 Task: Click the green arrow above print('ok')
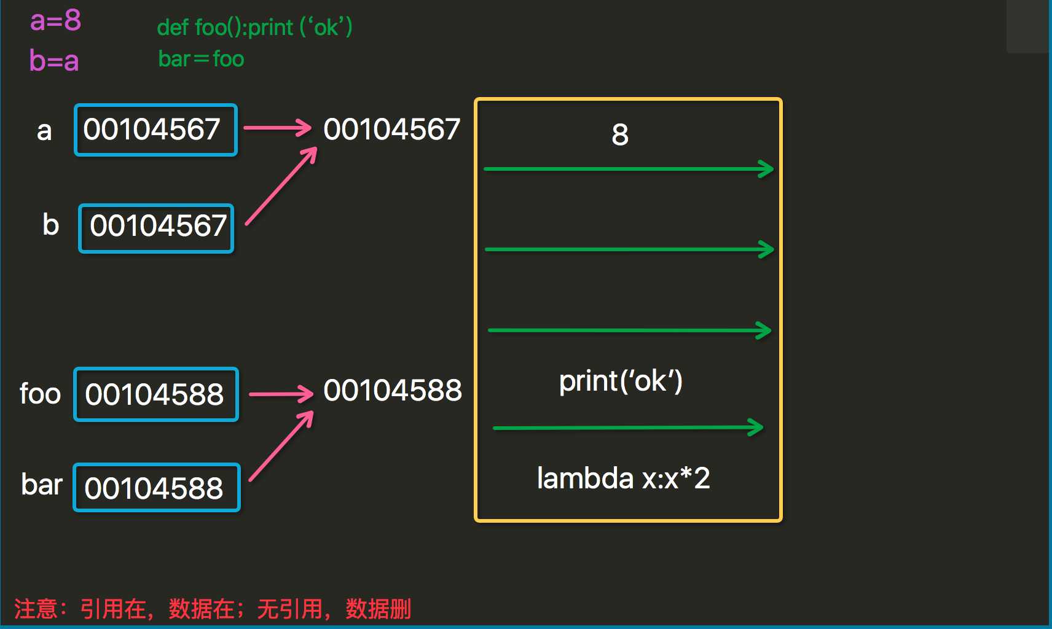(x=629, y=330)
